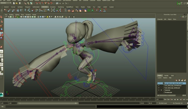188x109 pixels.
Task: Click the New Scene file icon
Action: [x=14, y=3]
